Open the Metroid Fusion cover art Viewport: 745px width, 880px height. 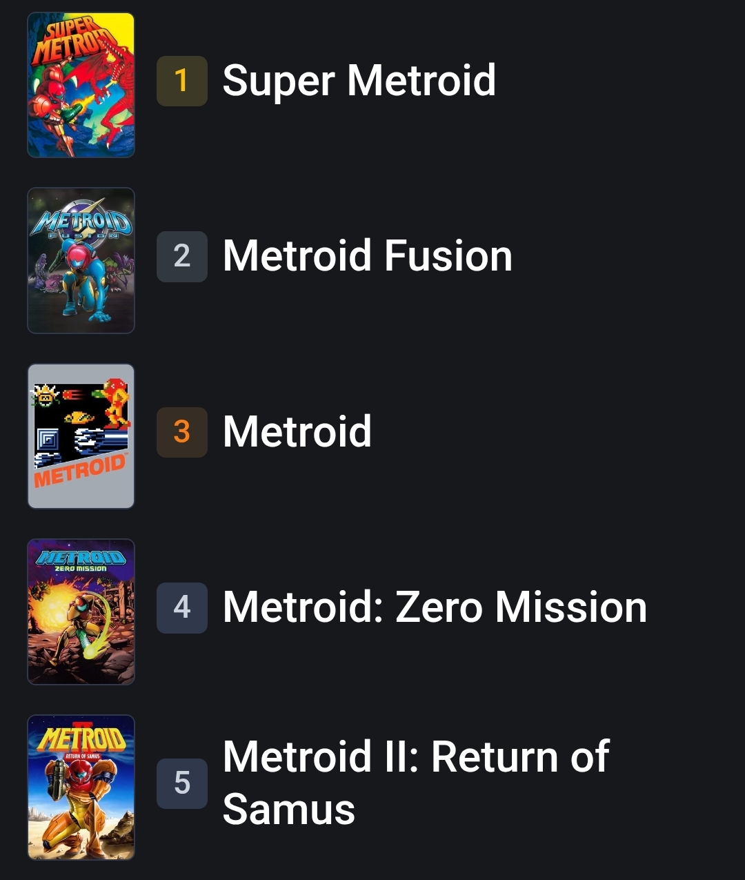tap(81, 260)
